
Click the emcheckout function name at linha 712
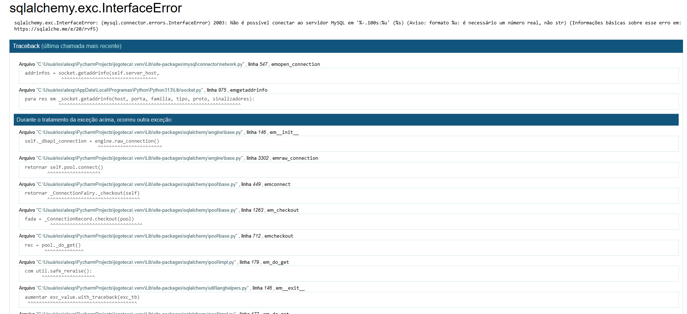279,236
